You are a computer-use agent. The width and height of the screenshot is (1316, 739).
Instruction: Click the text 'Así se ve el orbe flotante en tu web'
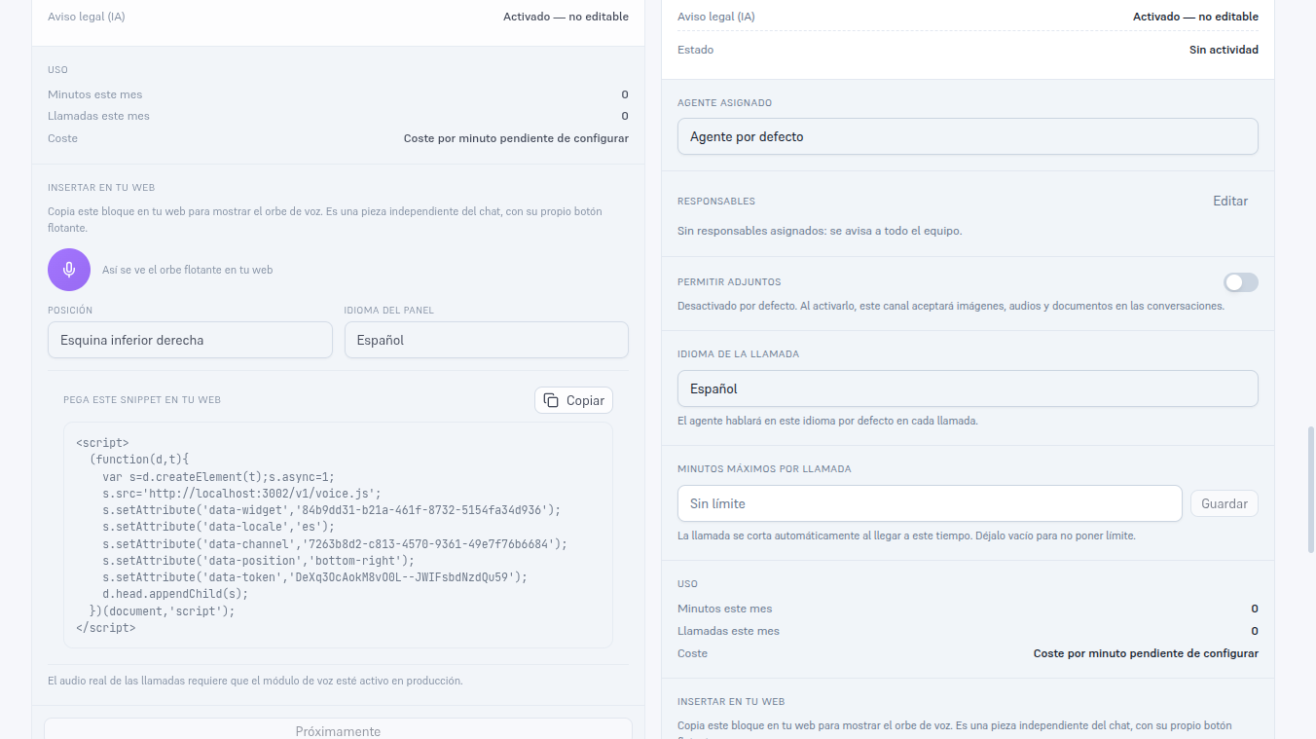(x=188, y=270)
